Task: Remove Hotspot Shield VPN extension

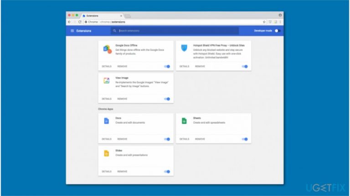Action: tap(200, 66)
